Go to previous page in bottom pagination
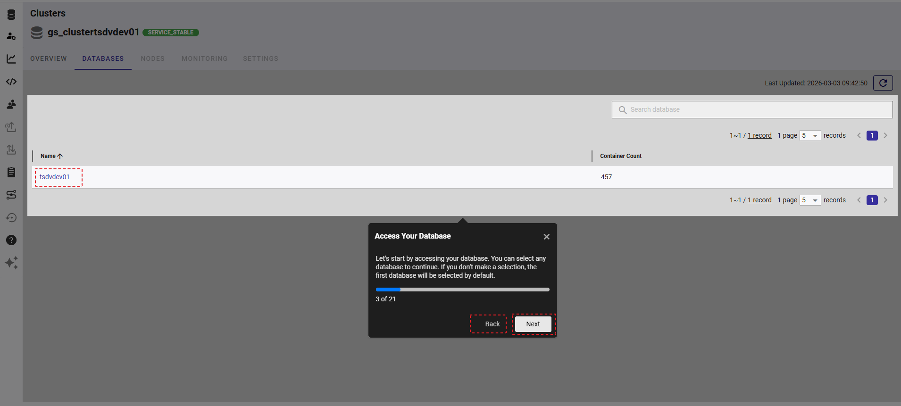 pyautogui.click(x=859, y=200)
